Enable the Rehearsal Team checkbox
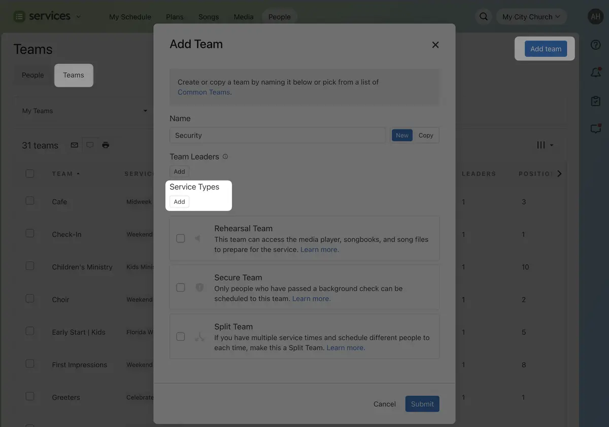This screenshot has width=609, height=427. (181, 238)
